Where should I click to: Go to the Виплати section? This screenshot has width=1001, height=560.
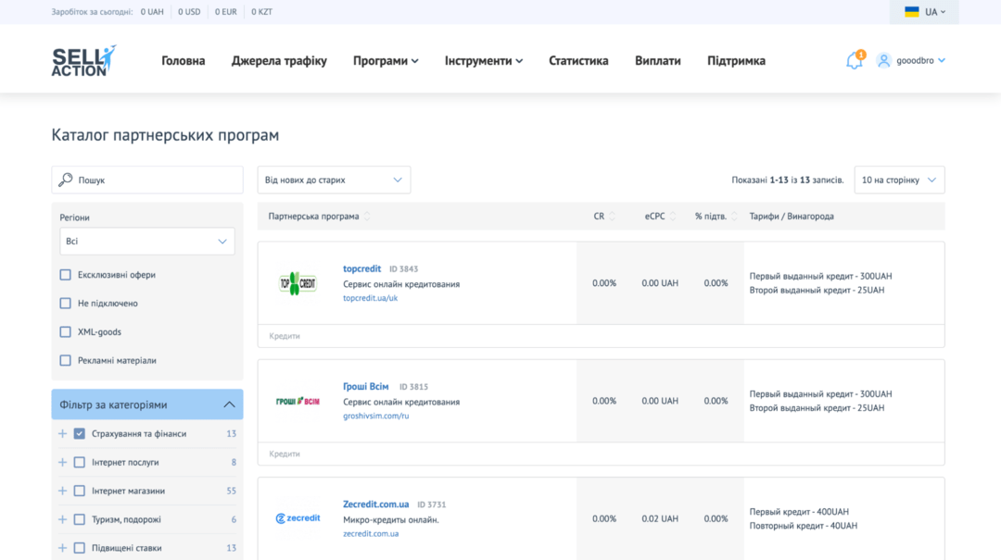click(x=657, y=60)
